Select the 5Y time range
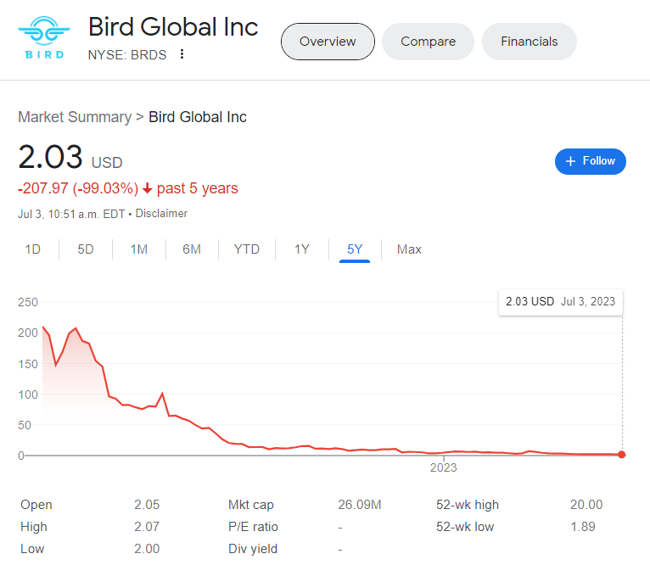Screen dimensions: 650x565 355,249
